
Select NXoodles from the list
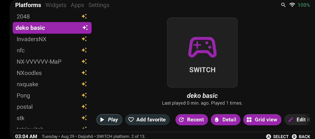(29, 73)
